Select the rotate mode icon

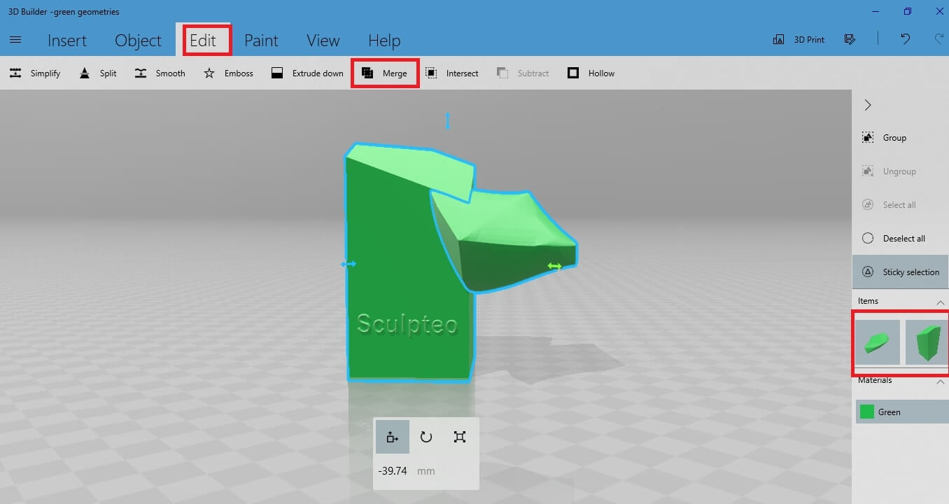tap(426, 437)
